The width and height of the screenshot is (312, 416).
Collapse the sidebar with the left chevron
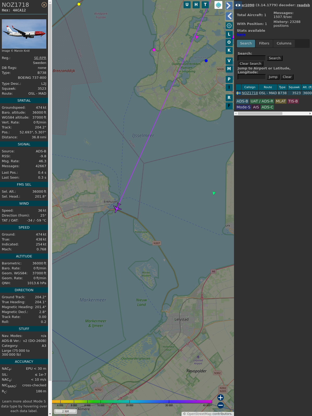click(229, 16)
